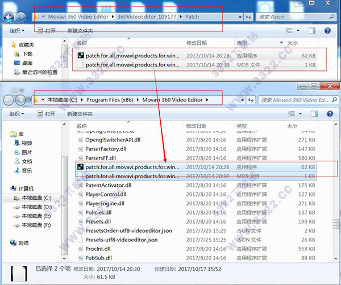Image resolution: width=341 pixels, height=285 pixels.
Task: Select the PlayerEngine.dll file
Action: pyautogui.click(x=196, y=204)
